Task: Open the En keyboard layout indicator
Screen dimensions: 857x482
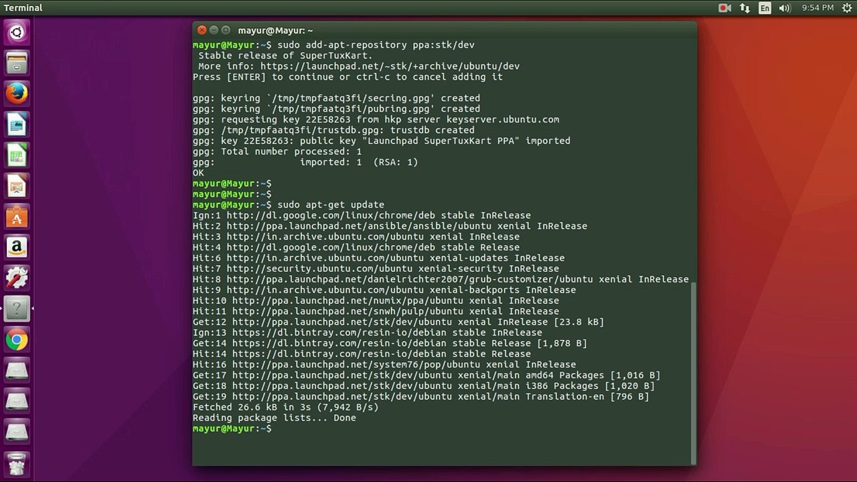Action: (x=765, y=8)
